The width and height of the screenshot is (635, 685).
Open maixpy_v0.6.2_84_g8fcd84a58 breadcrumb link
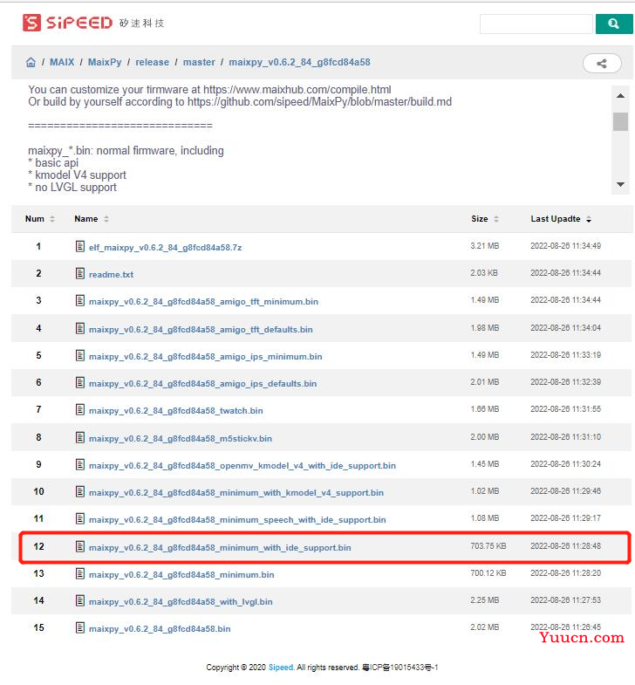pos(299,62)
